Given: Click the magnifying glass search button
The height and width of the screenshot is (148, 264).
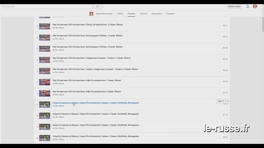Looking at the screenshot, I should click(x=97, y=7).
